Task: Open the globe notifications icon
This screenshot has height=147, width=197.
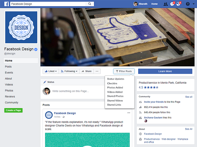Action: (x=178, y=4)
